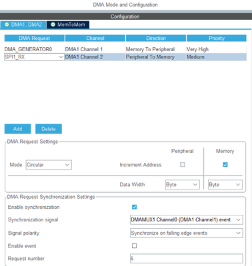Click the DMA Request column header

(x=35, y=38)
